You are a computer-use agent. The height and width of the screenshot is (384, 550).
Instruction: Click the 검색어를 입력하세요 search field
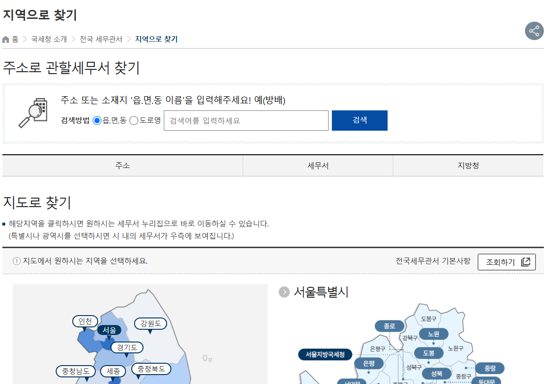246,120
